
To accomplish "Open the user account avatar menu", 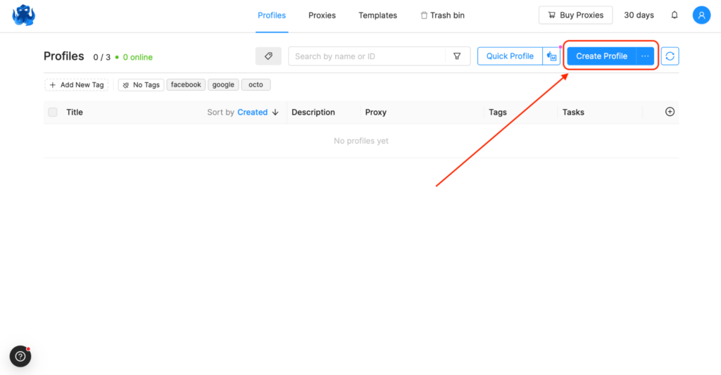I will click(x=701, y=15).
